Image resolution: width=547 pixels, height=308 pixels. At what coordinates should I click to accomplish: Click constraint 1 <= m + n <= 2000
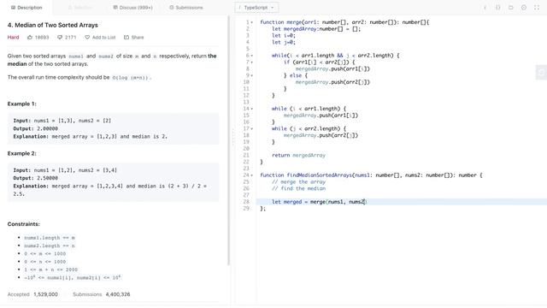coord(51,269)
